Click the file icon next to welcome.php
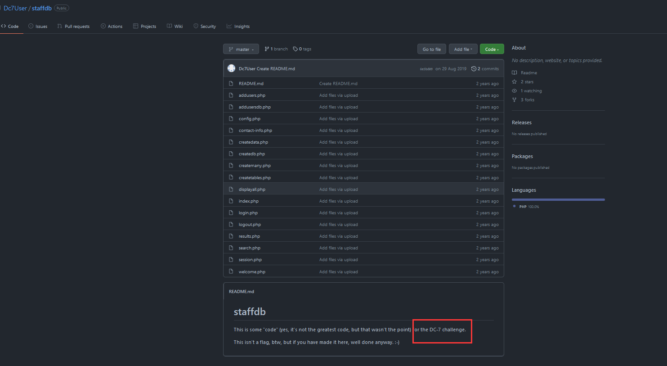The width and height of the screenshot is (667, 366). click(231, 272)
